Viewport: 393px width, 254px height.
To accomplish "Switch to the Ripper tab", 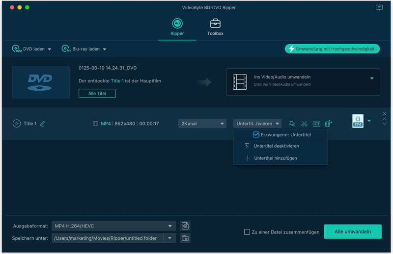I will coord(177,27).
